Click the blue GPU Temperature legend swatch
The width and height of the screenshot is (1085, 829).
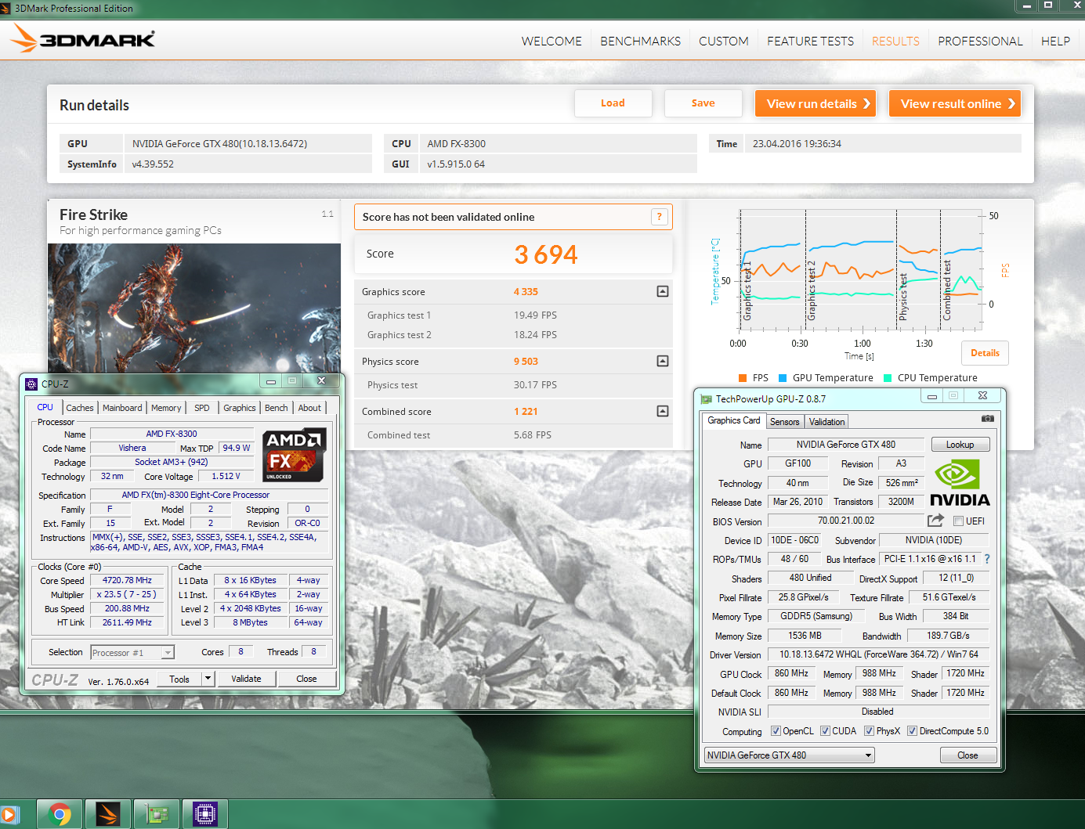tap(783, 378)
